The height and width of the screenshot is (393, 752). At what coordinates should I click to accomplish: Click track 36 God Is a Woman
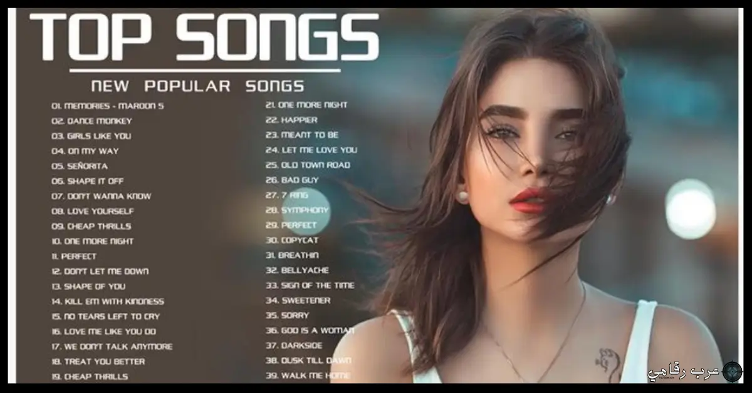click(310, 330)
